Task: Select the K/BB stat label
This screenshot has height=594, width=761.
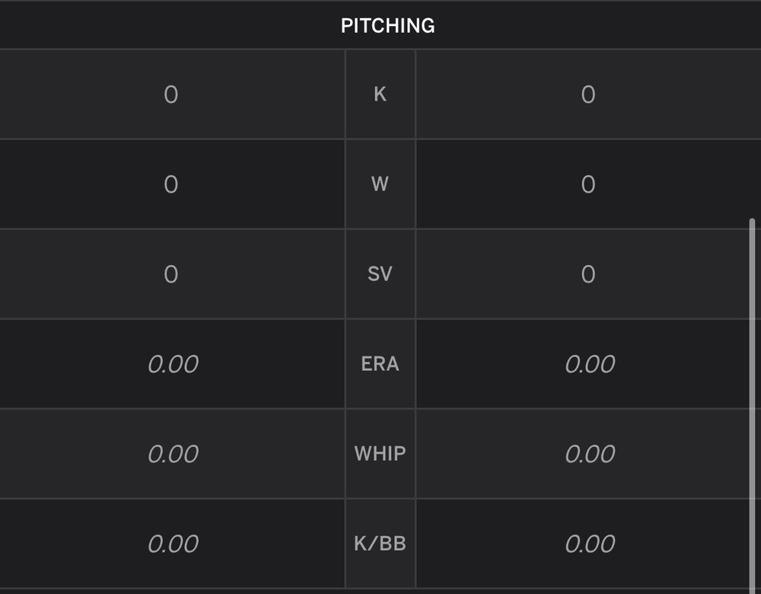Action: tap(380, 544)
